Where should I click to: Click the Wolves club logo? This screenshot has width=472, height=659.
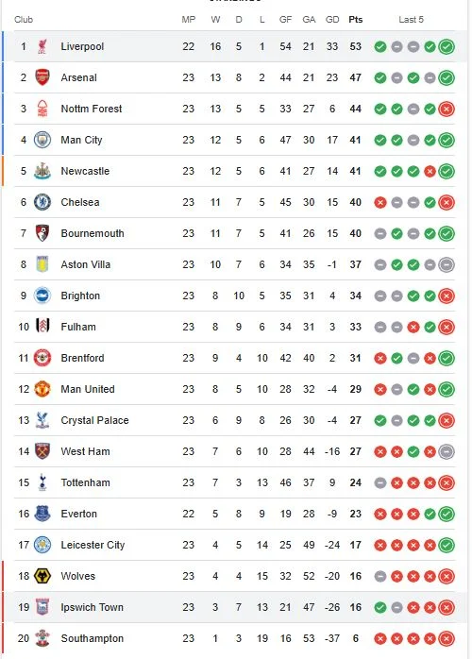click(x=42, y=576)
